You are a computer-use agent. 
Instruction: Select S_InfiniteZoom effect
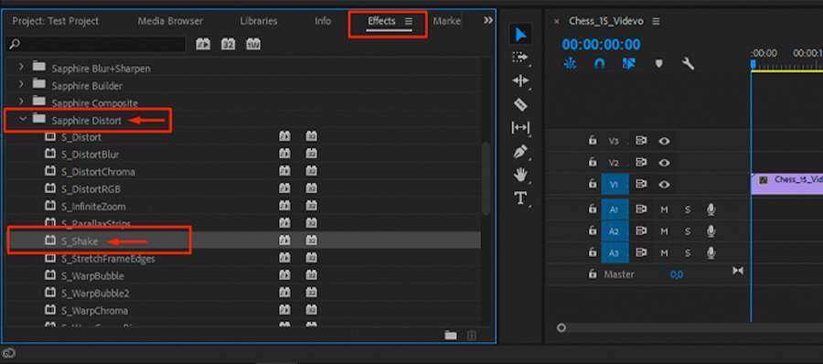pos(93,207)
